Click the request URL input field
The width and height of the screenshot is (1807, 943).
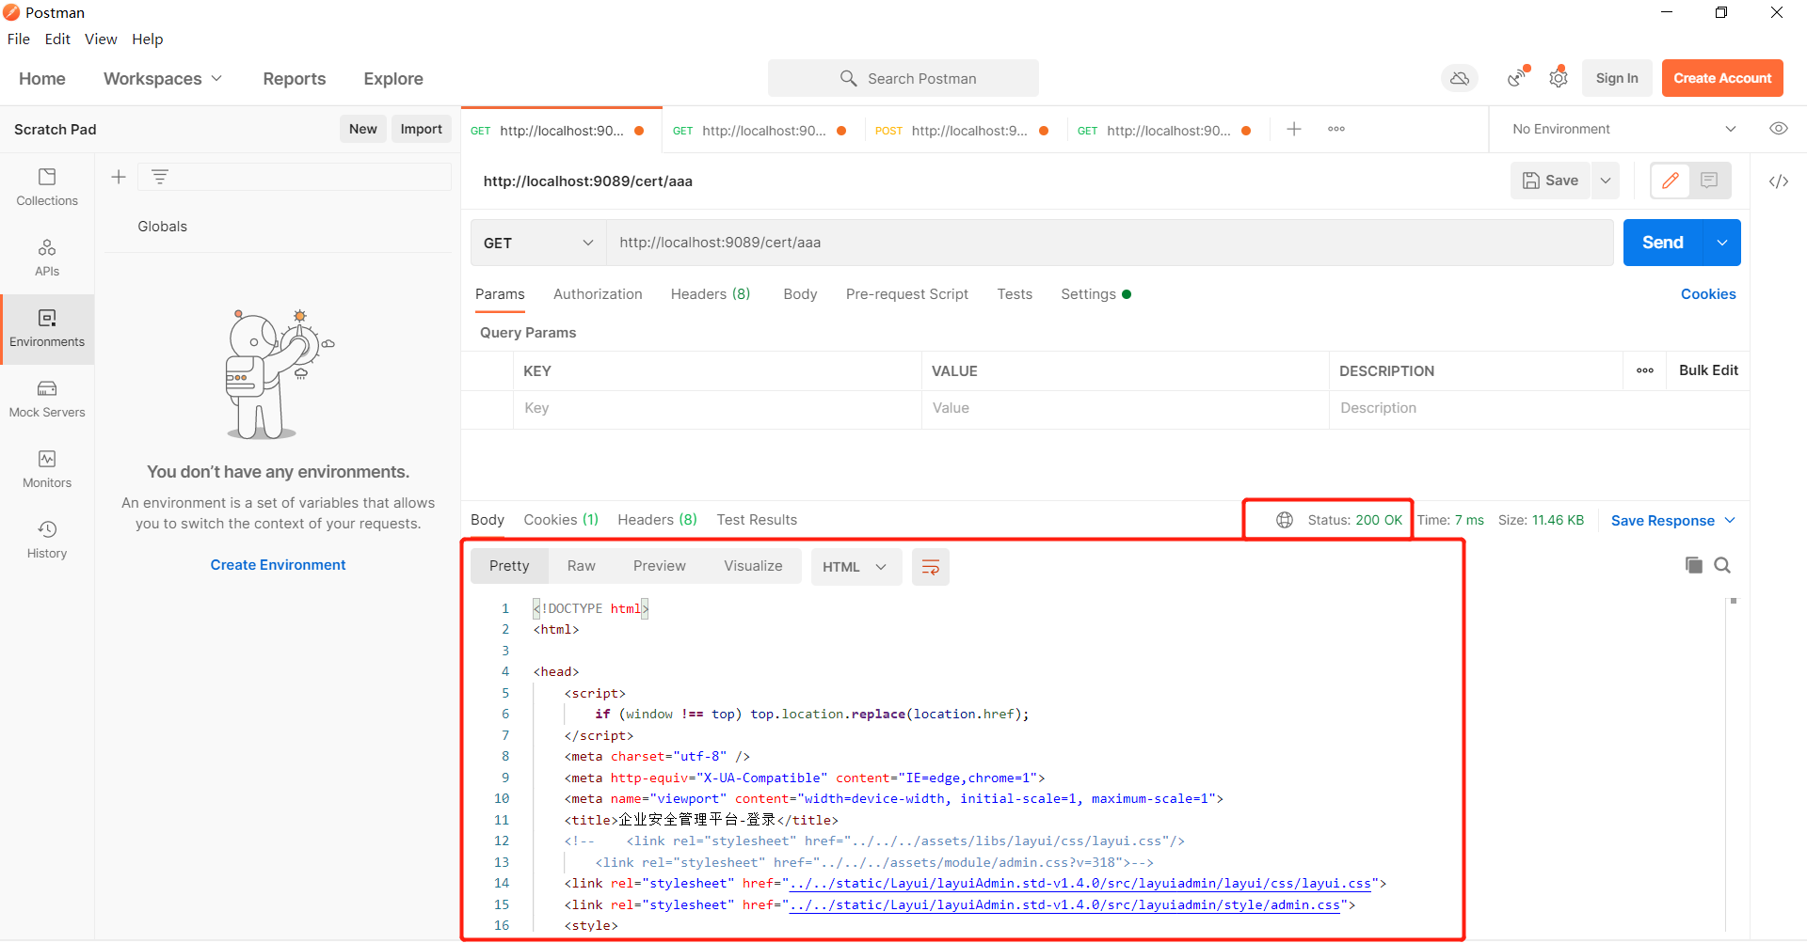tap(1111, 243)
